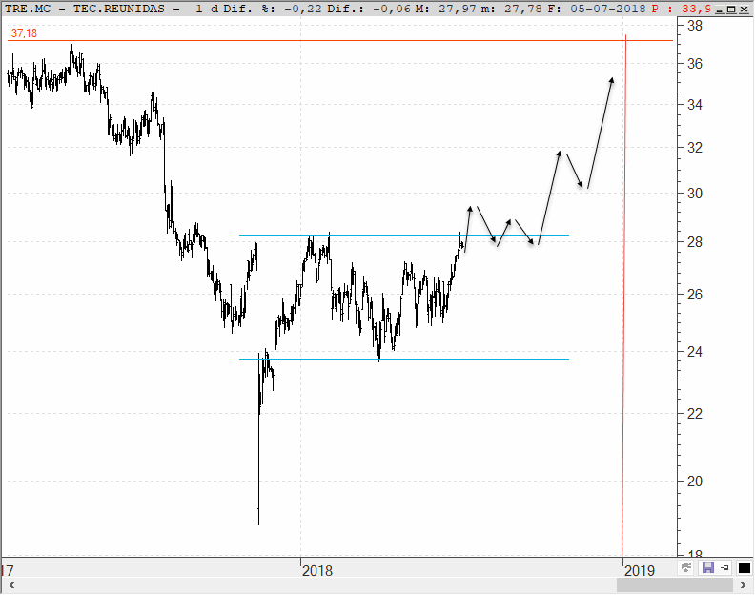Screen dimensions: 755x595
Task: Click the 32 value on the price axis
Action: click(x=695, y=148)
